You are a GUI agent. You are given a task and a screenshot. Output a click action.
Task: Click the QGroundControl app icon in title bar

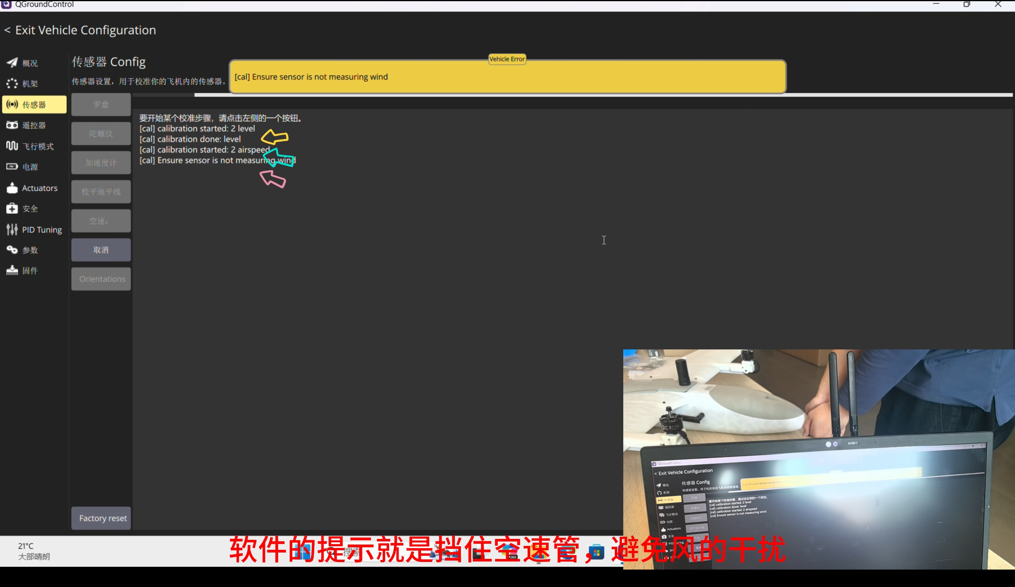(x=6, y=4)
